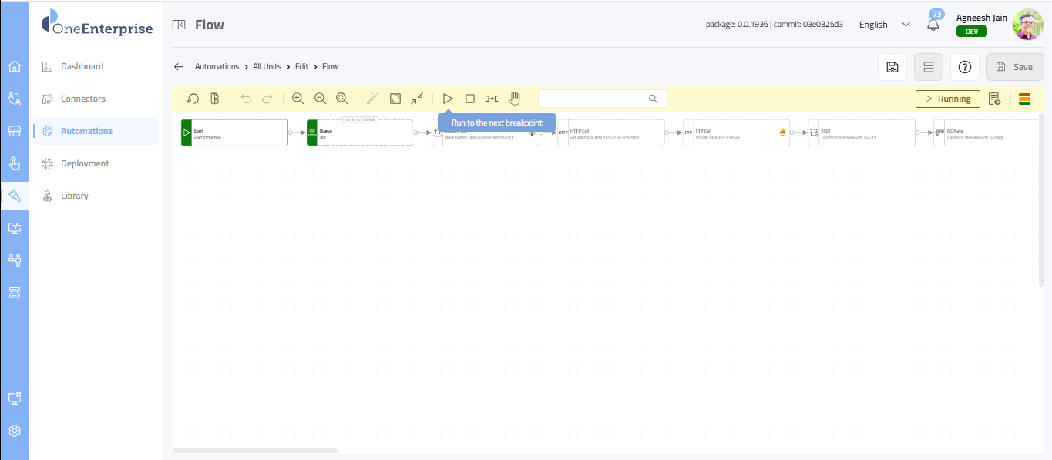Open the Connectors menu item
The width and height of the screenshot is (1052, 460).
[x=83, y=99]
